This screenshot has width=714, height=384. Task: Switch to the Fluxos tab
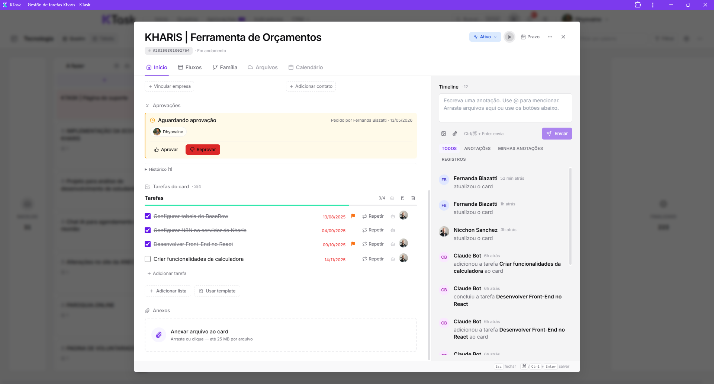(x=190, y=67)
